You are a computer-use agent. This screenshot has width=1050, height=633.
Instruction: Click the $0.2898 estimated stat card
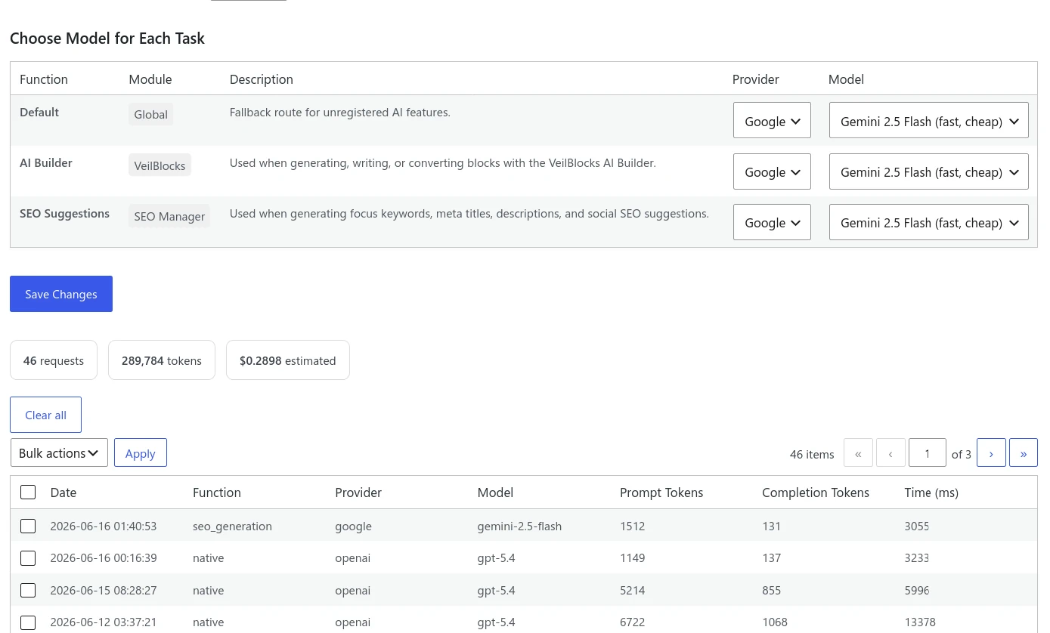click(x=288, y=360)
